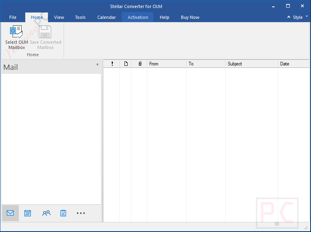The width and height of the screenshot is (311, 232).
Task: Select the Home ribbon tab
Action: (x=37, y=17)
